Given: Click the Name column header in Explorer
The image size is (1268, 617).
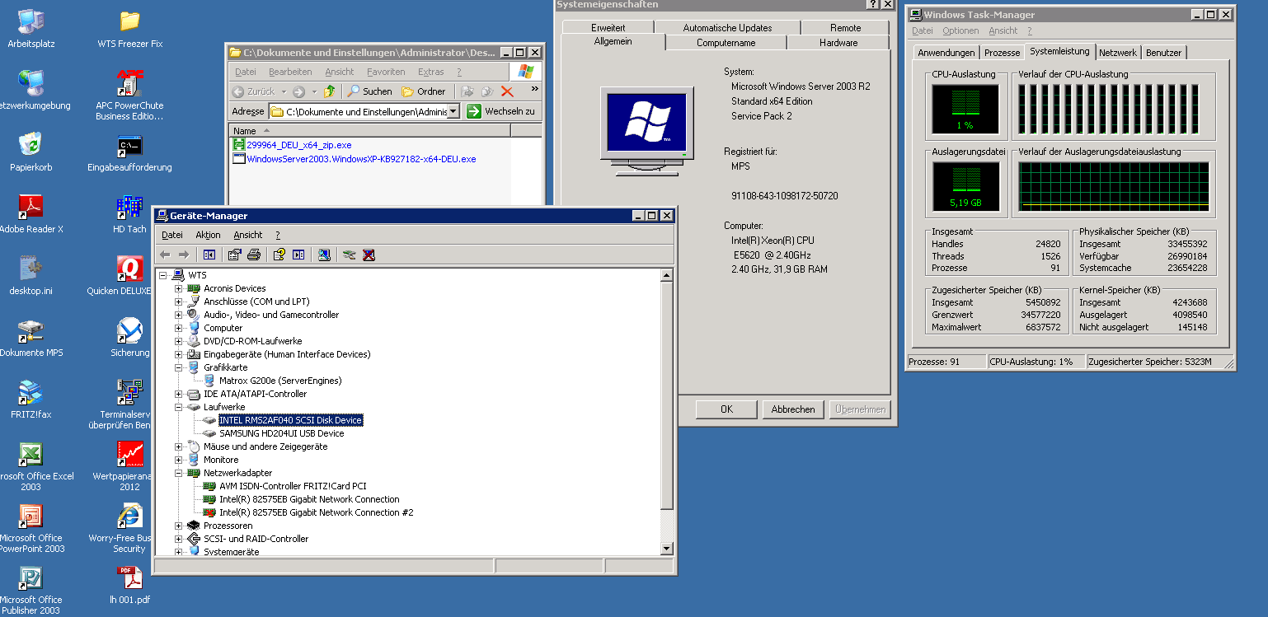Looking at the screenshot, I should pos(370,131).
